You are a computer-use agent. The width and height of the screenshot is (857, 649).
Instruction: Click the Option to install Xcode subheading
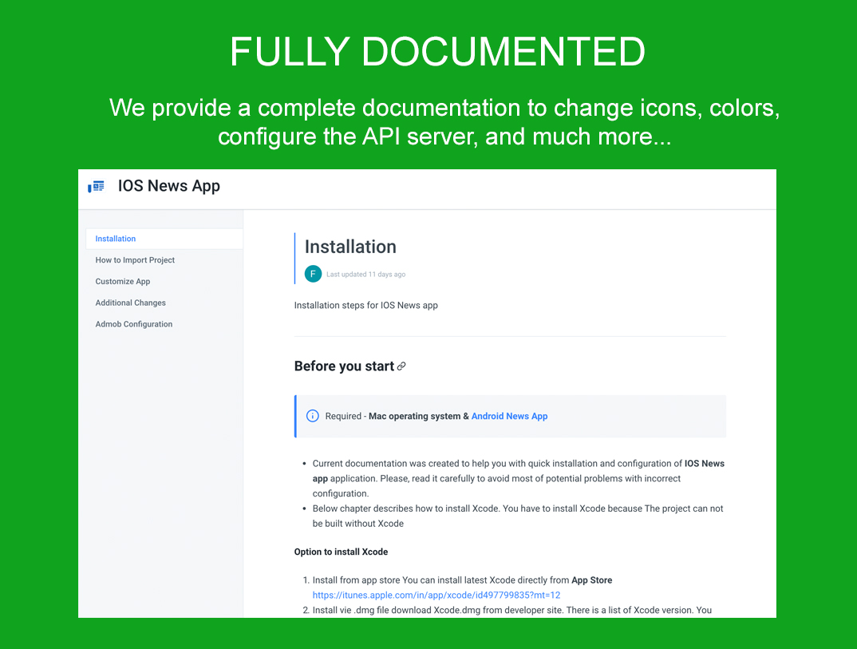(341, 552)
